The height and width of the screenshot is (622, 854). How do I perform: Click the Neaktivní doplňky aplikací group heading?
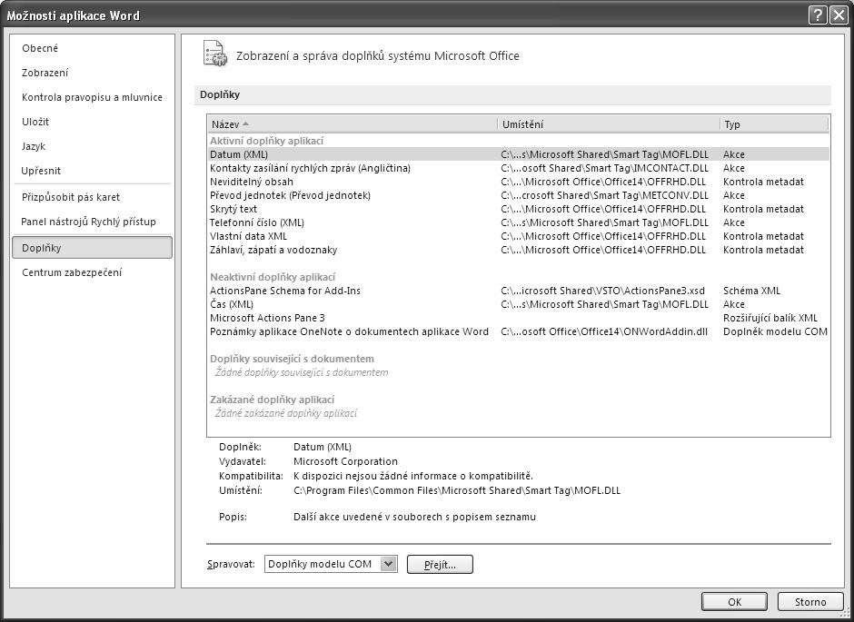coord(273,276)
